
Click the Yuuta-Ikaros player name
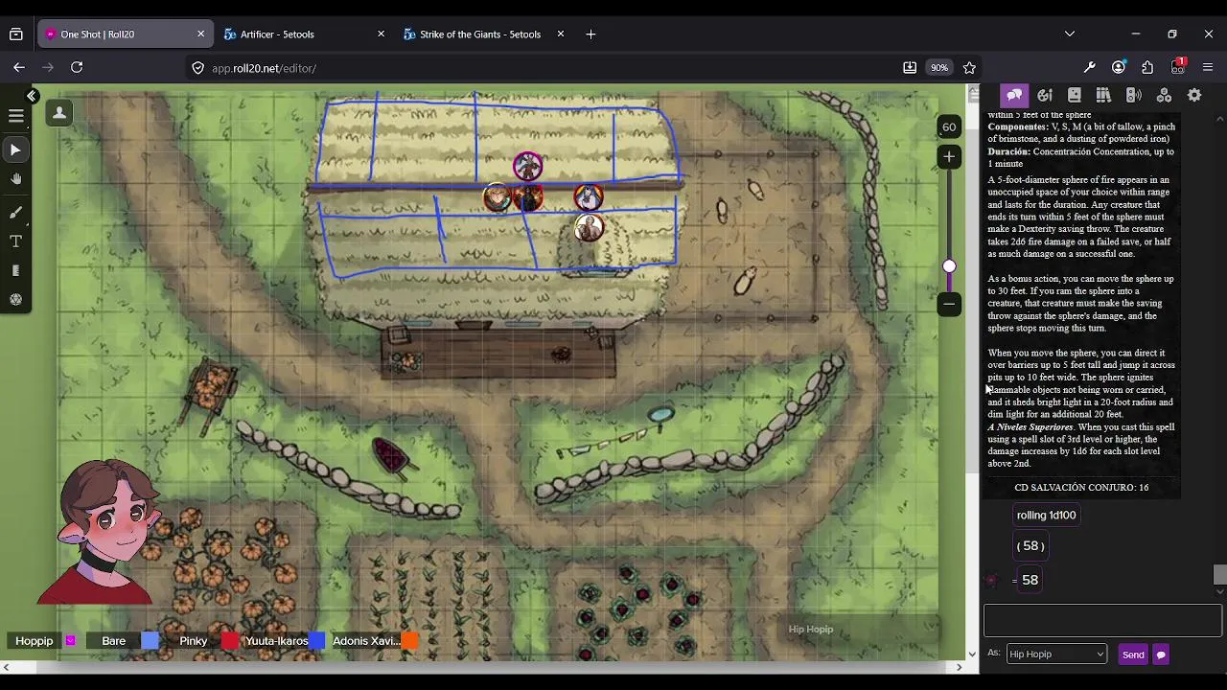click(276, 641)
